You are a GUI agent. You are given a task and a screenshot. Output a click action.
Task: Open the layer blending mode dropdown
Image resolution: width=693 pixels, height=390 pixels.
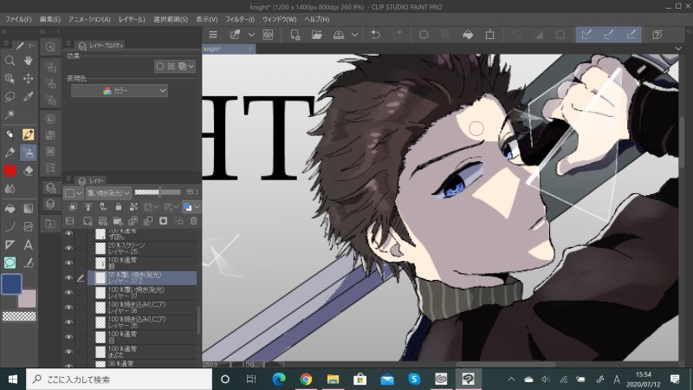(x=108, y=192)
